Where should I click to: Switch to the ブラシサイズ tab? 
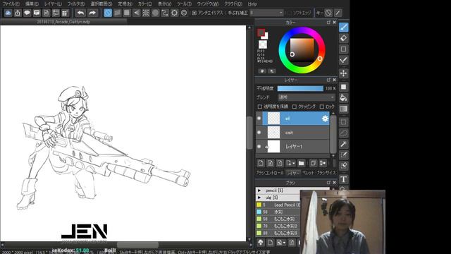pos(326,173)
